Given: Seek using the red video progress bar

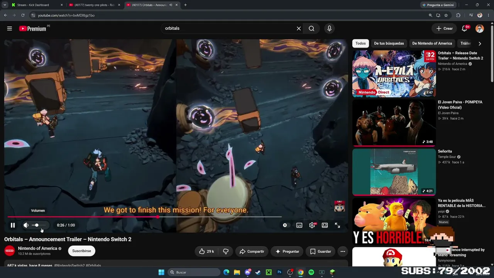Looking at the screenshot, I should [x=145, y=217].
